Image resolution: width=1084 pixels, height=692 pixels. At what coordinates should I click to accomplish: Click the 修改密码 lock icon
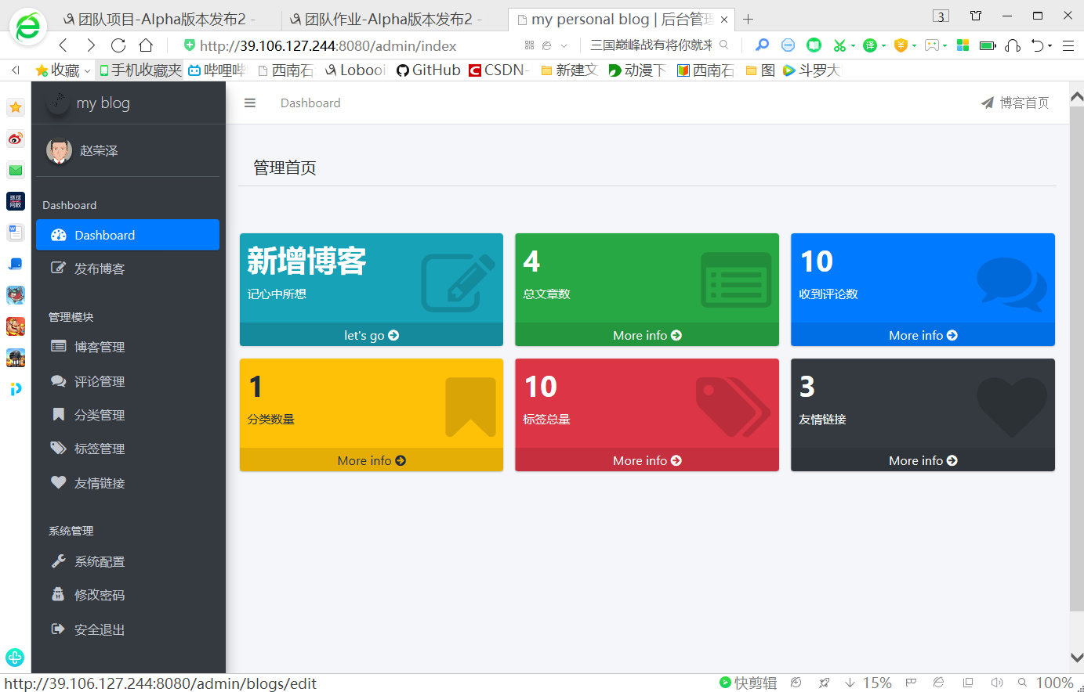(x=57, y=595)
